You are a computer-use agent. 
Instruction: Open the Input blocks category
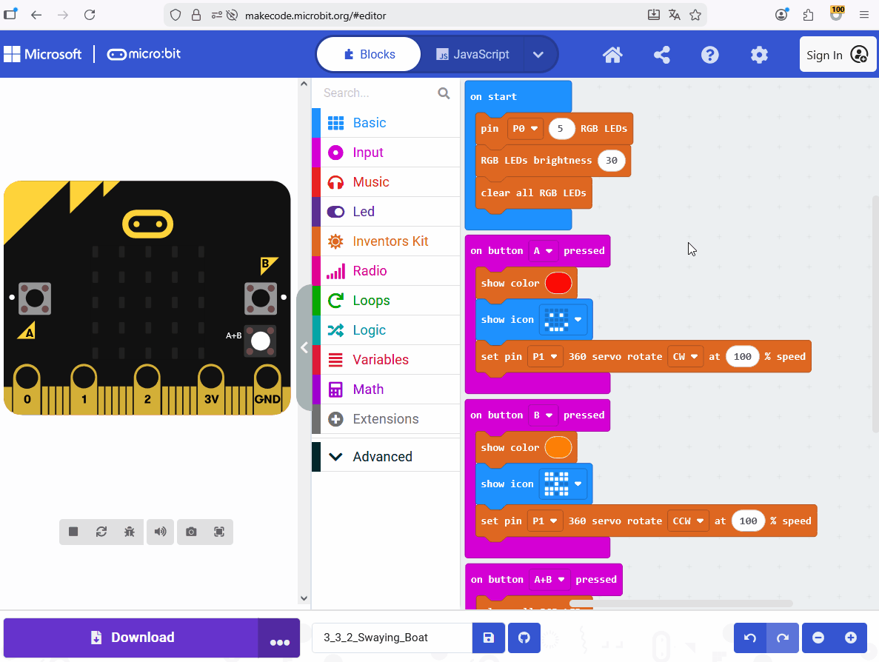pos(386,153)
